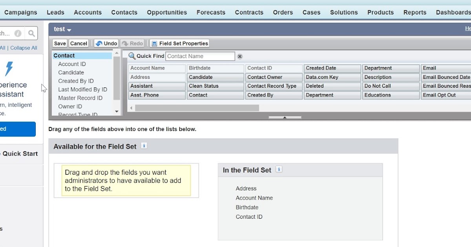Screen dimensions: 471x247
Task: Collapse all sidebar sections via Collapse All
Action: [24, 47]
